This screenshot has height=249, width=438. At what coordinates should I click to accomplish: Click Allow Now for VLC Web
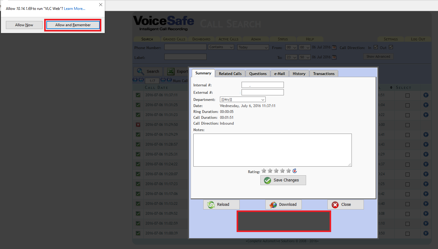coord(24,25)
